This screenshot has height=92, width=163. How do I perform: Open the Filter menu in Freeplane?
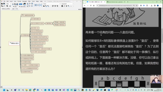click(x=29, y=1)
